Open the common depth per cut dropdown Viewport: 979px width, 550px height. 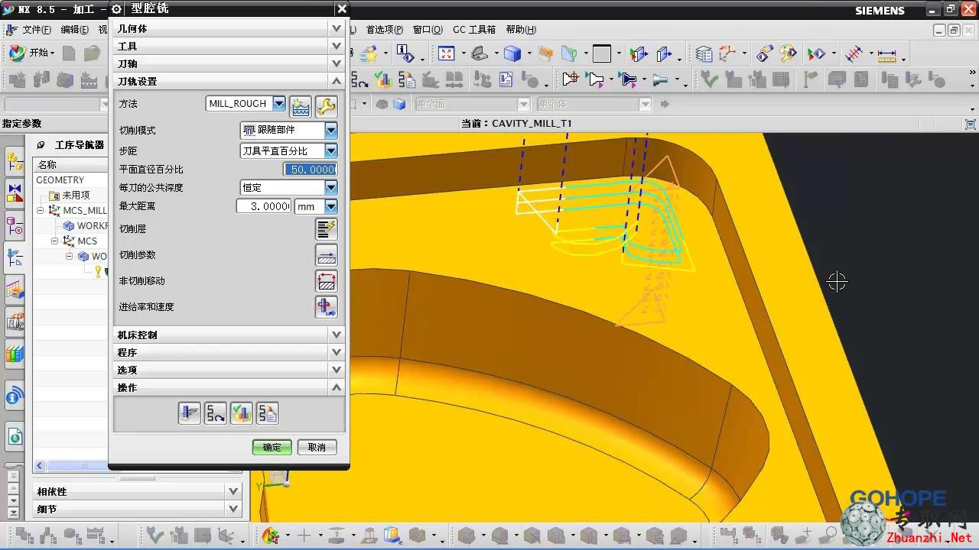[330, 187]
